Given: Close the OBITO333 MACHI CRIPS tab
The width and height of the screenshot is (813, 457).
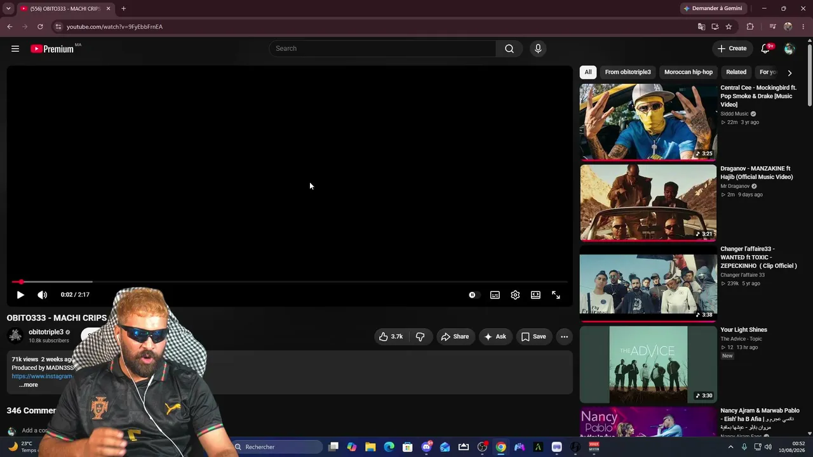Looking at the screenshot, I should pos(108,9).
